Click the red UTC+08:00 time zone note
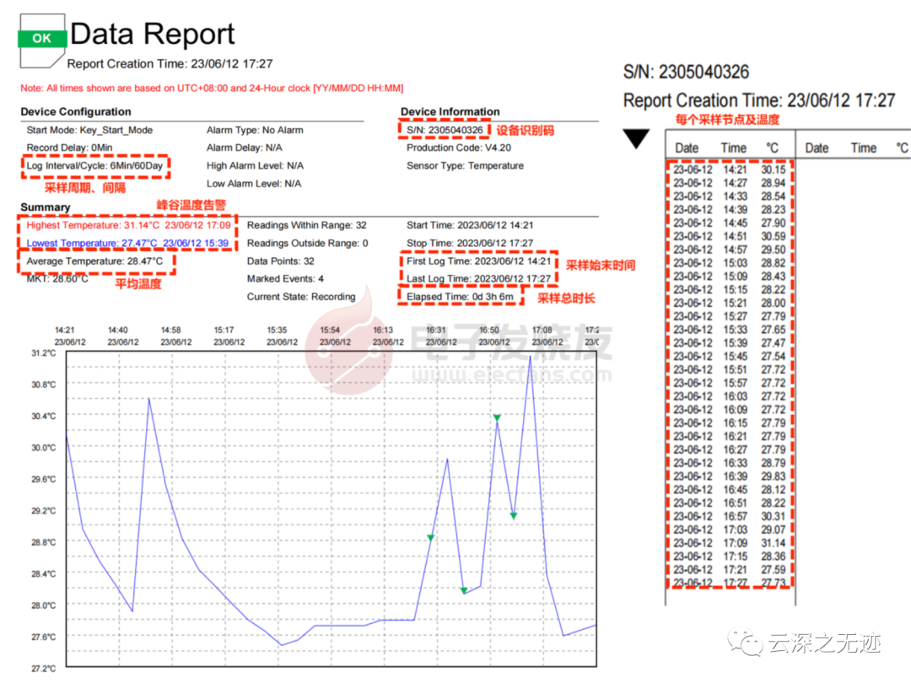The width and height of the screenshot is (911, 683). (212, 89)
